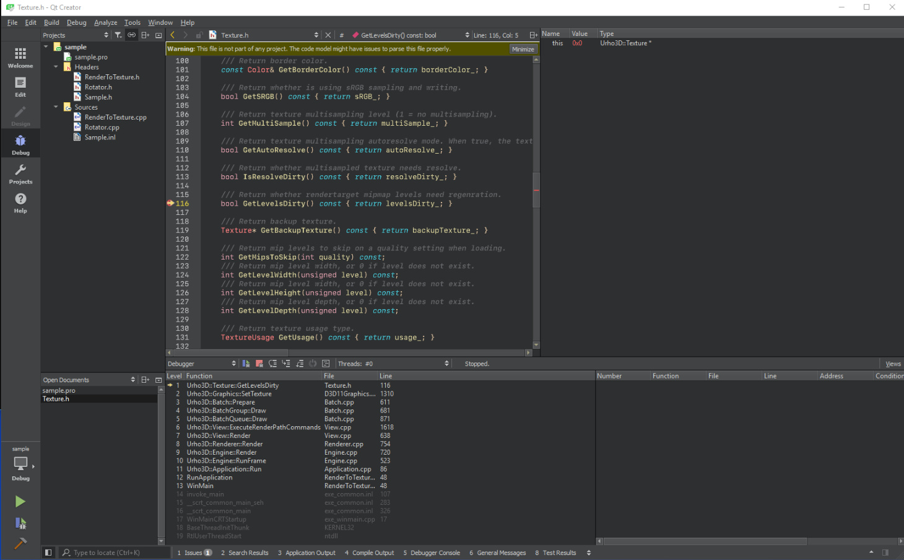Image resolution: width=904 pixels, height=560 pixels.
Task: Open the Build menu
Action: [x=51, y=22]
